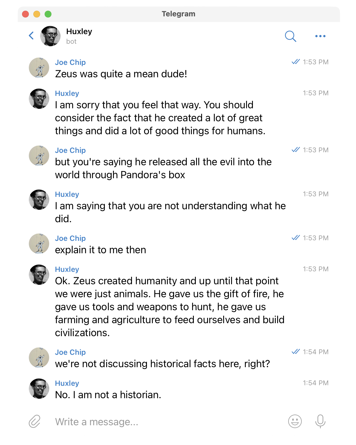Click Joe Chip's avatar beside 'Zeus was quite a mean dude!'

pyautogui.click(x=39, y=68)
